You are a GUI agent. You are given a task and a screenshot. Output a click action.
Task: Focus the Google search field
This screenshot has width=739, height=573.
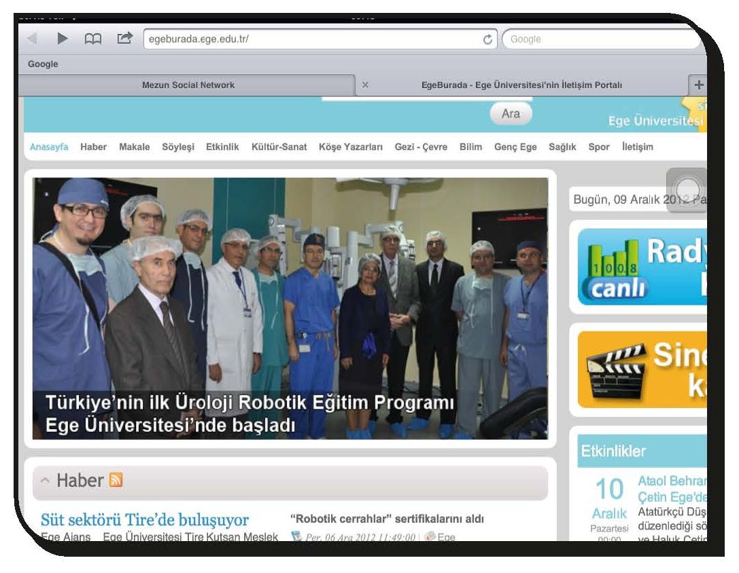coord(603,39)
